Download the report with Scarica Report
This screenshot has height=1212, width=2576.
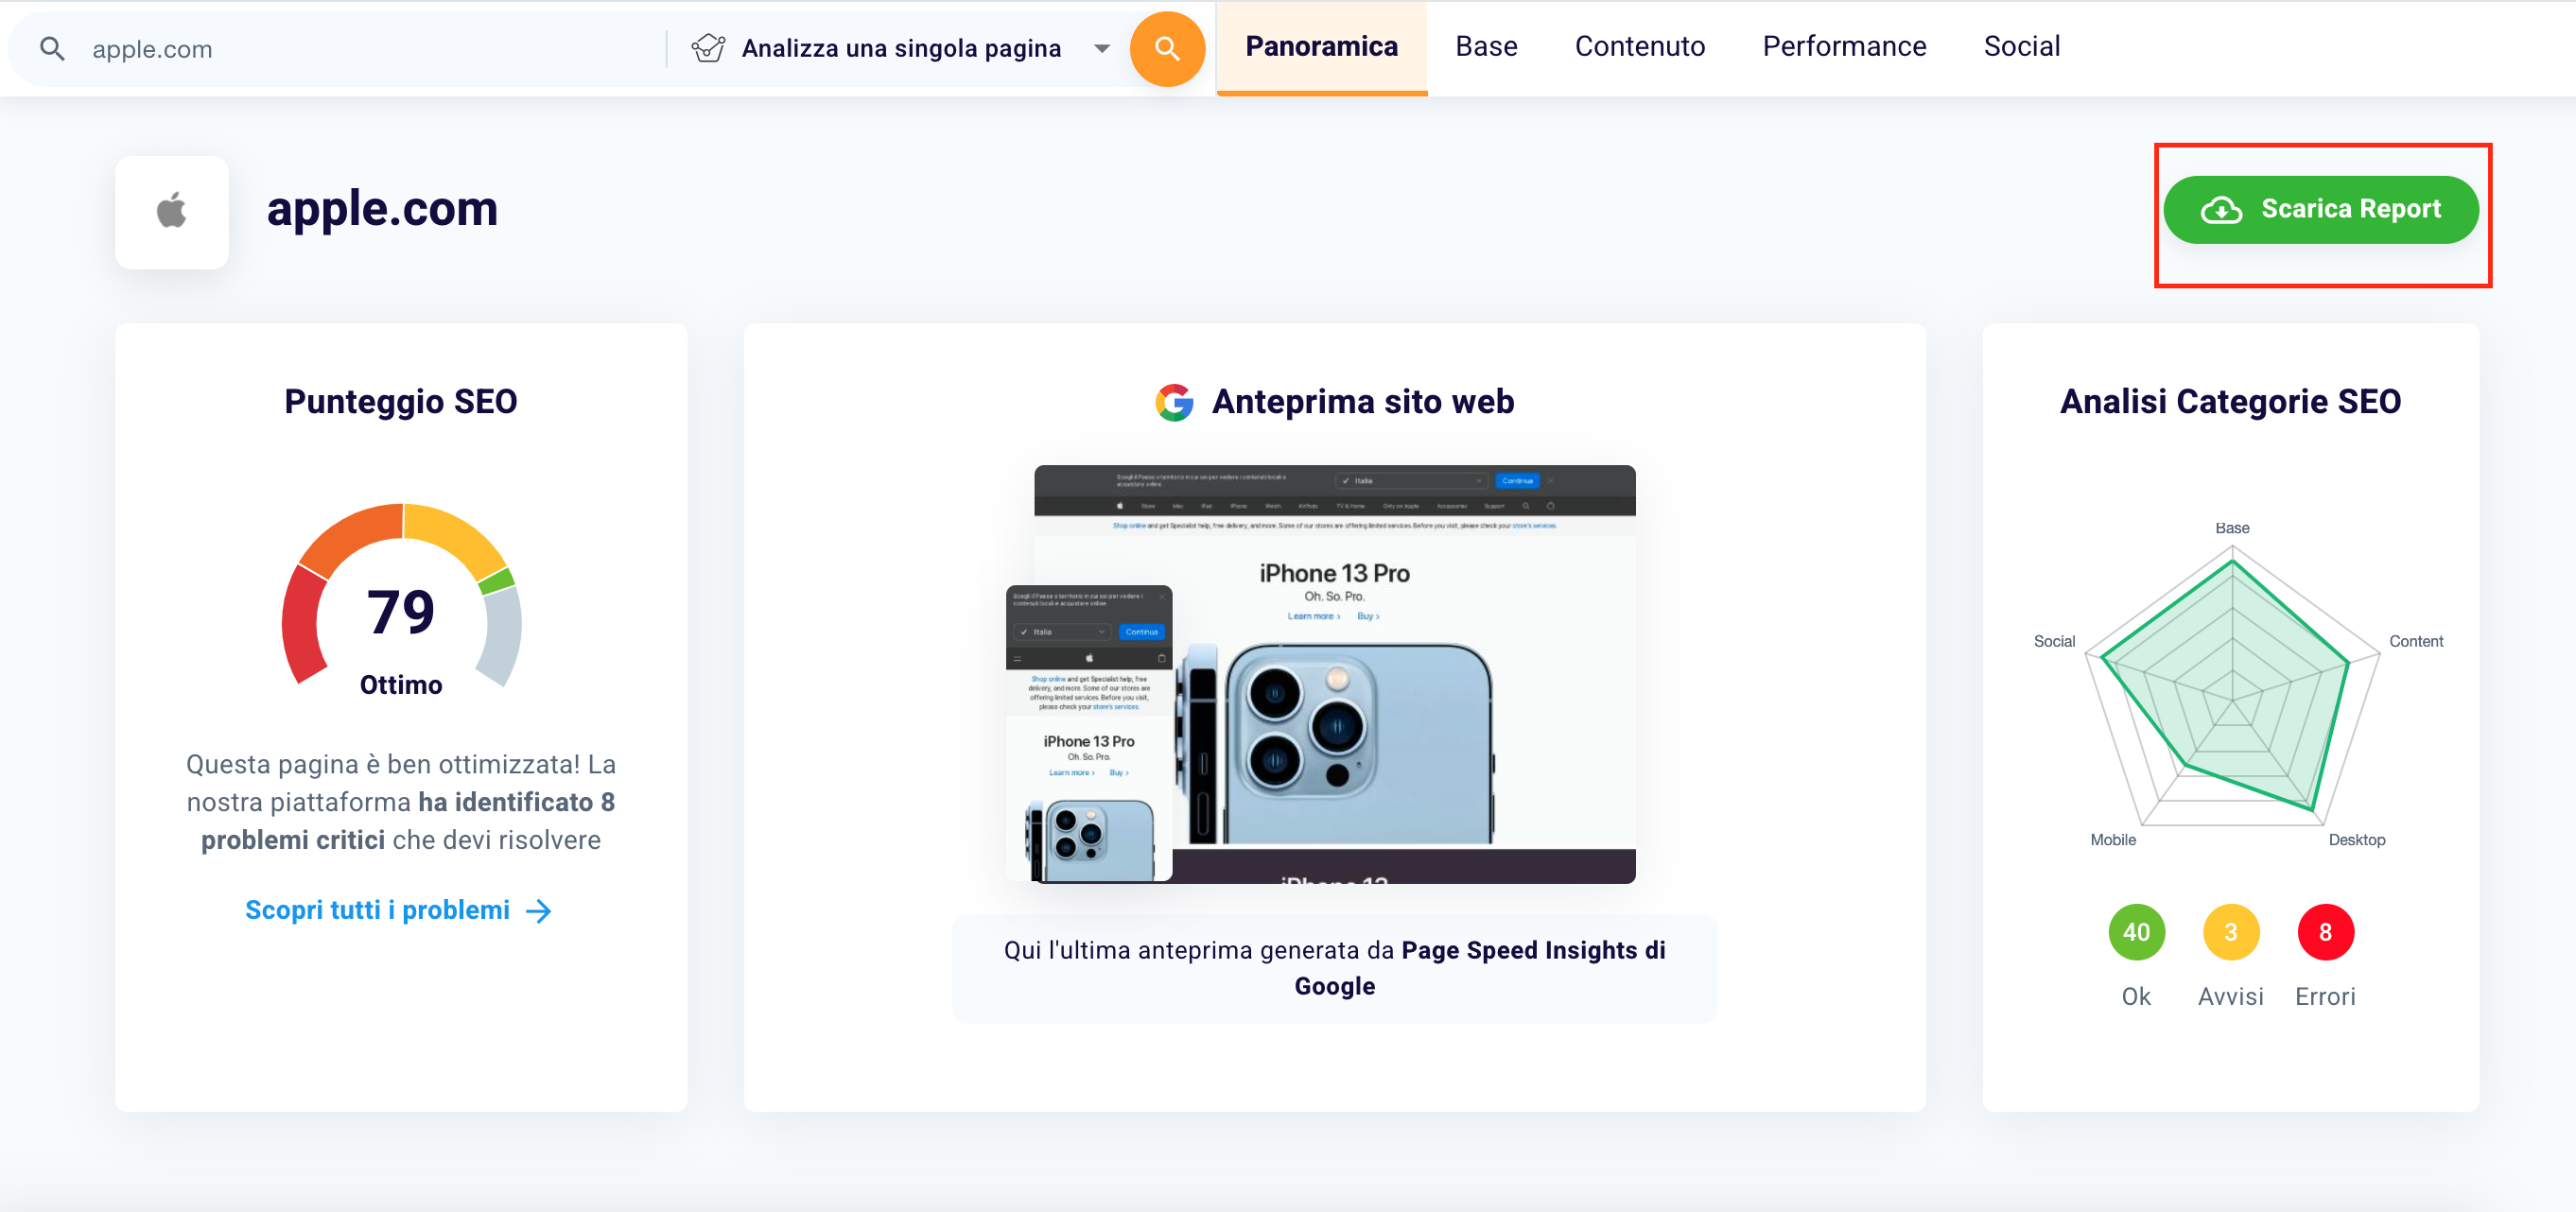(2320, 209)
